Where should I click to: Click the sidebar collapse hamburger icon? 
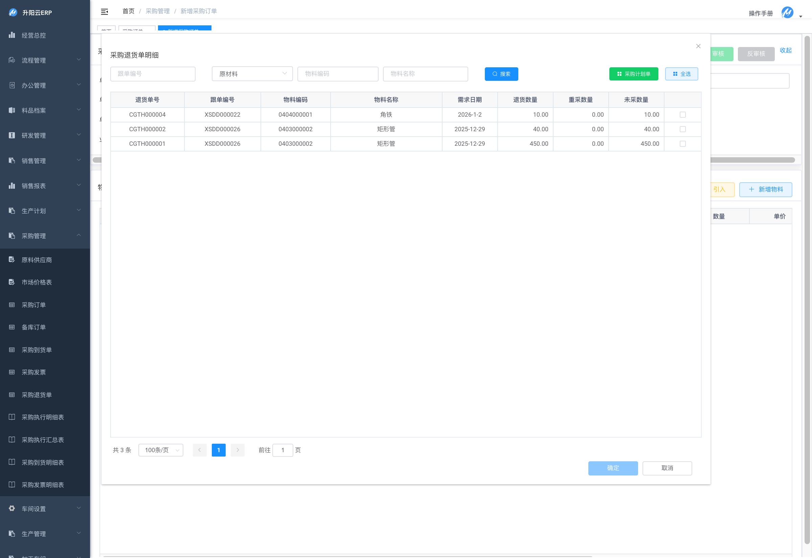(104, 12)
